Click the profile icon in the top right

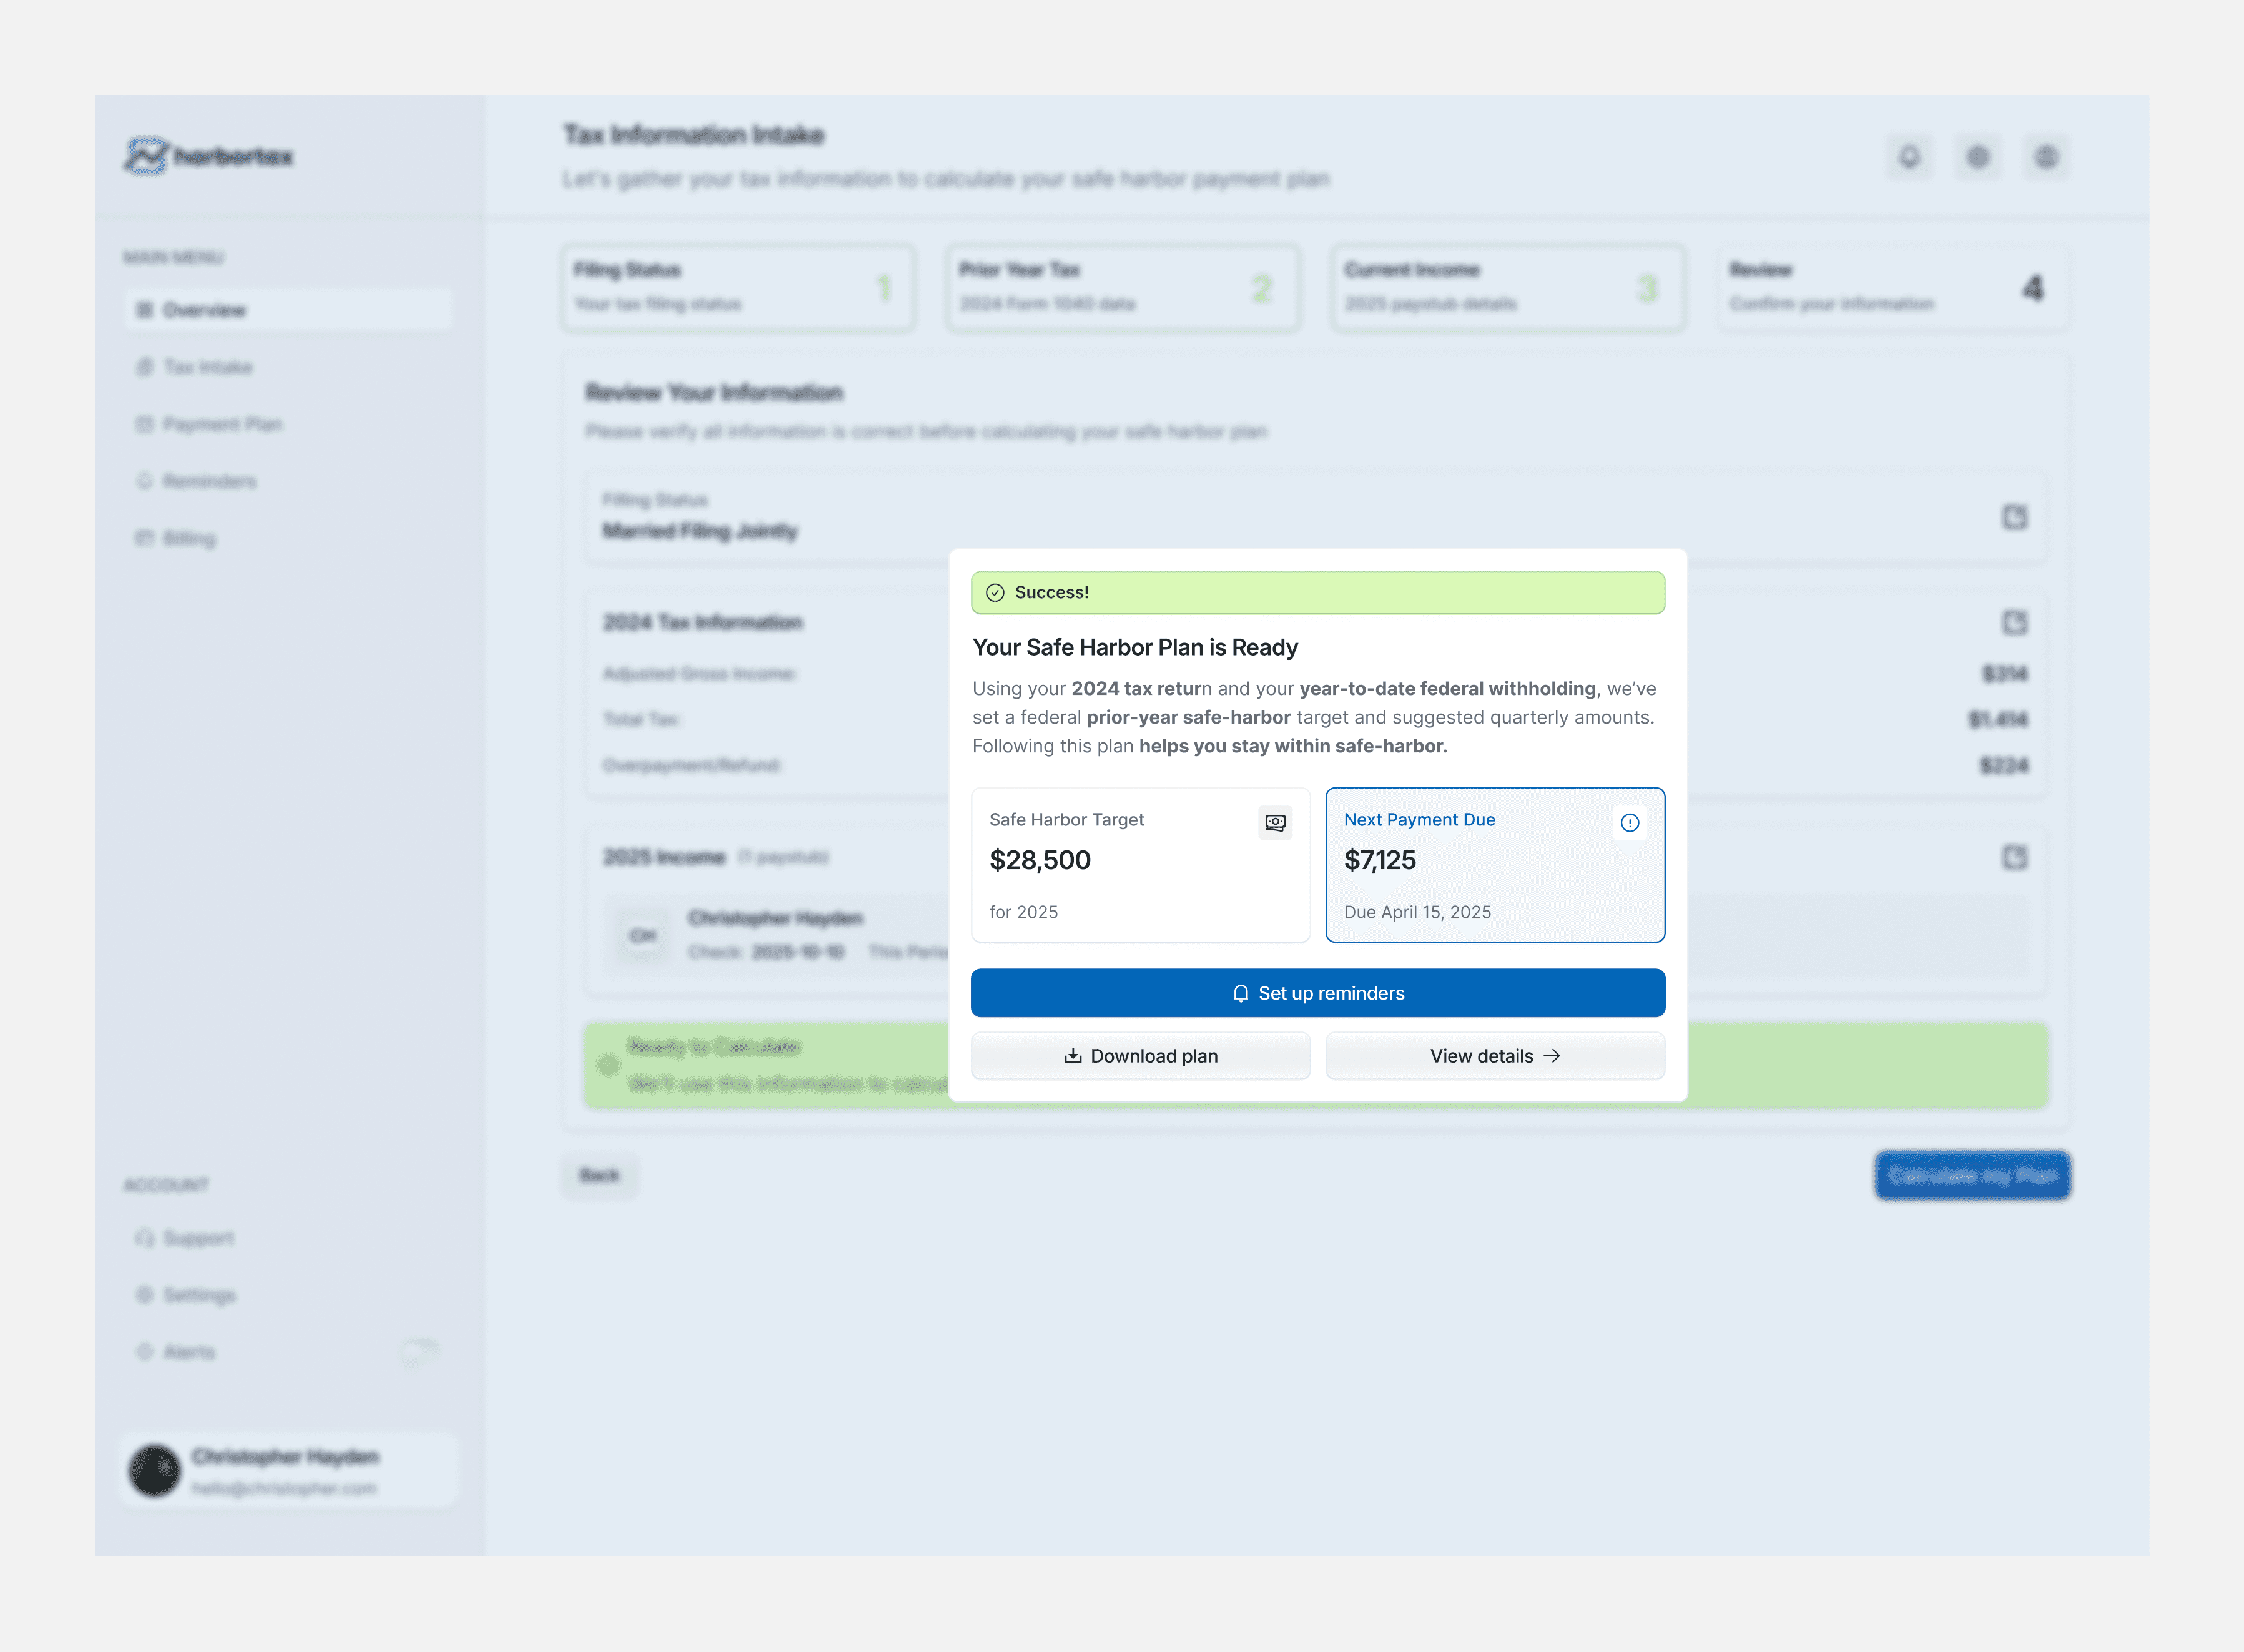tap(2045, 157)
